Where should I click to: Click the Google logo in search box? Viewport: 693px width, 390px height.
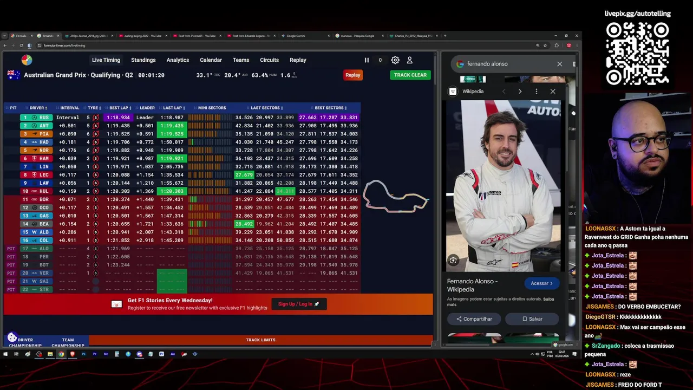(x=460, y=64)
